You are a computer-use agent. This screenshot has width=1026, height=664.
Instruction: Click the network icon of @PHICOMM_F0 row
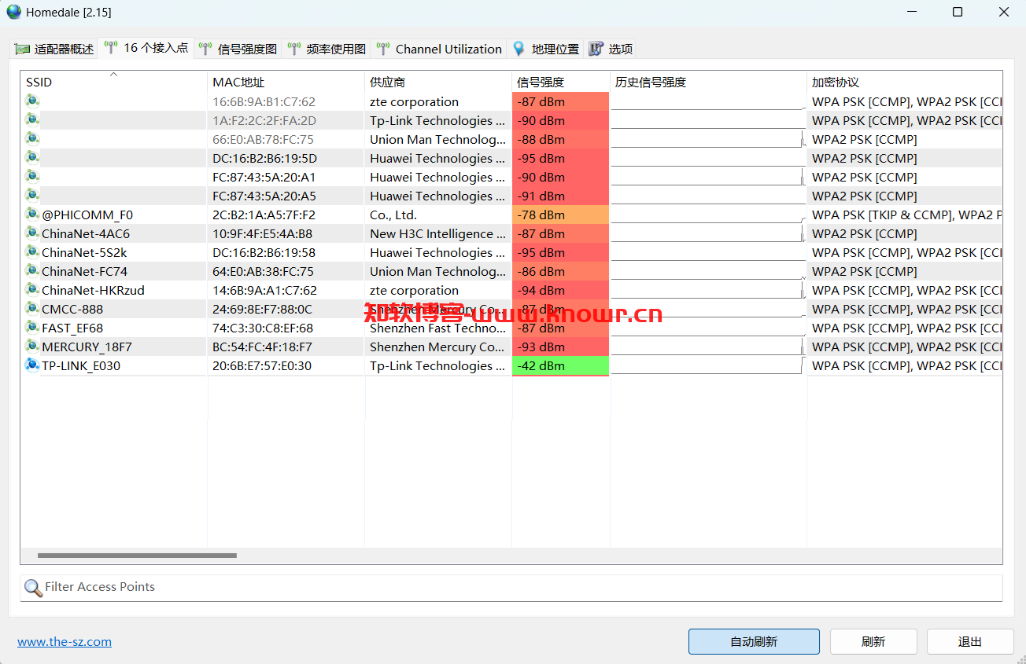click(x=32, y=214)
